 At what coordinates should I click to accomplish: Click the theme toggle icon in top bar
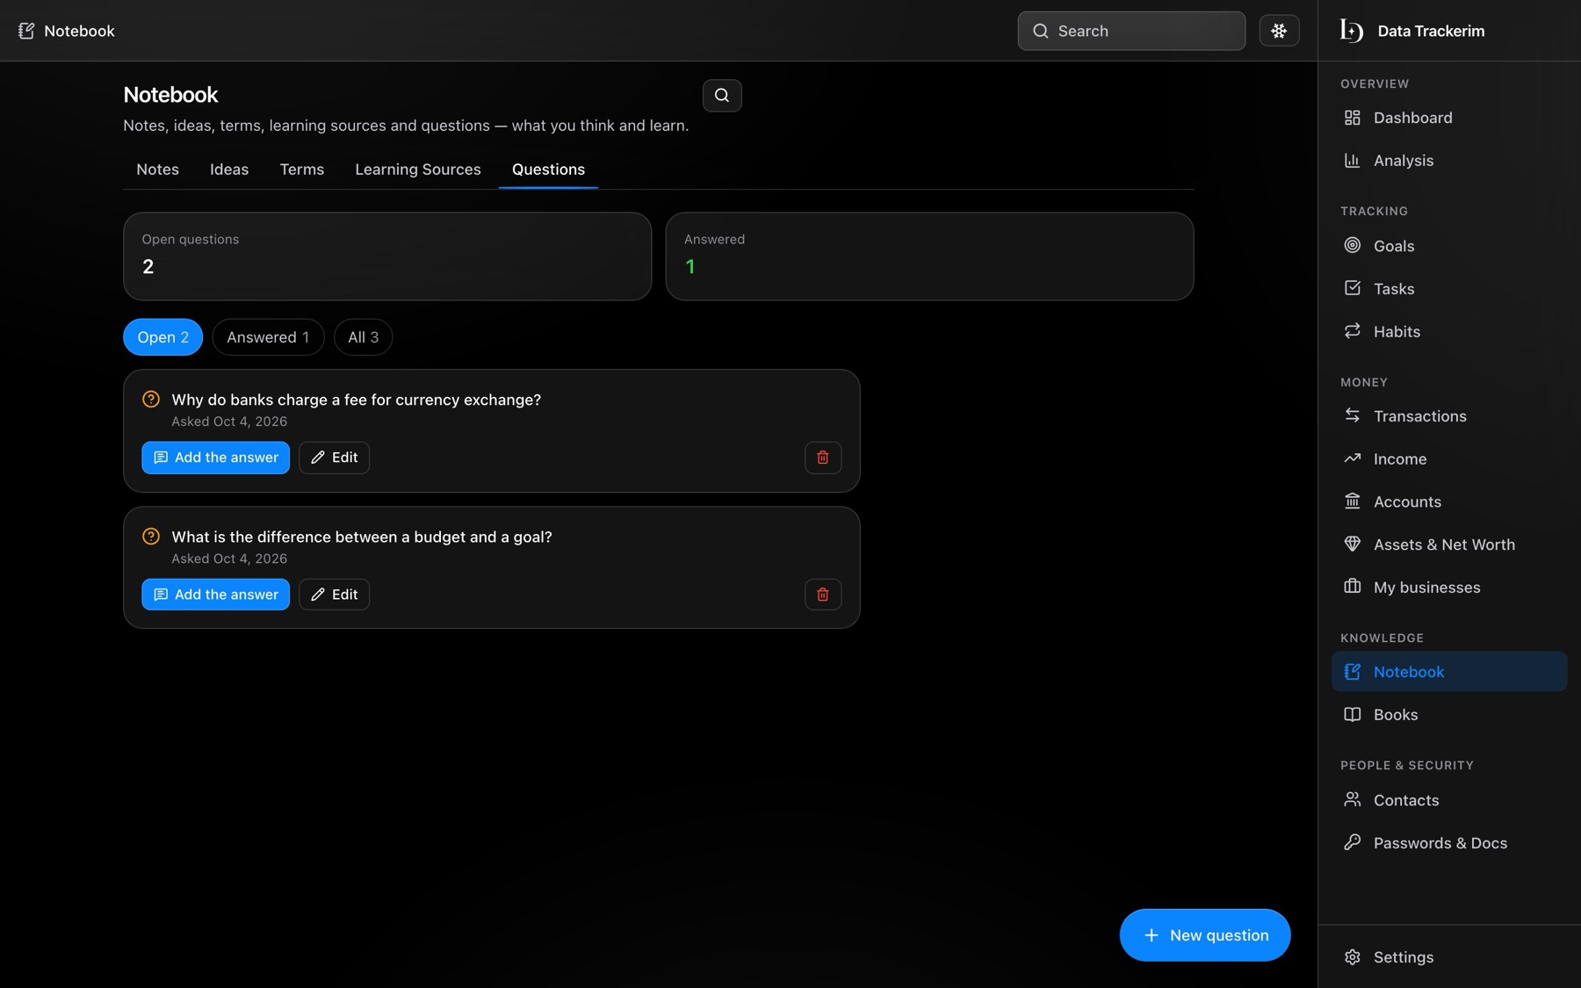click(x=1279, y=31)
